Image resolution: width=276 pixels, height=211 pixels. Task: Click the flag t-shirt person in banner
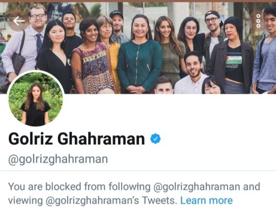click(x=232, y=55)
